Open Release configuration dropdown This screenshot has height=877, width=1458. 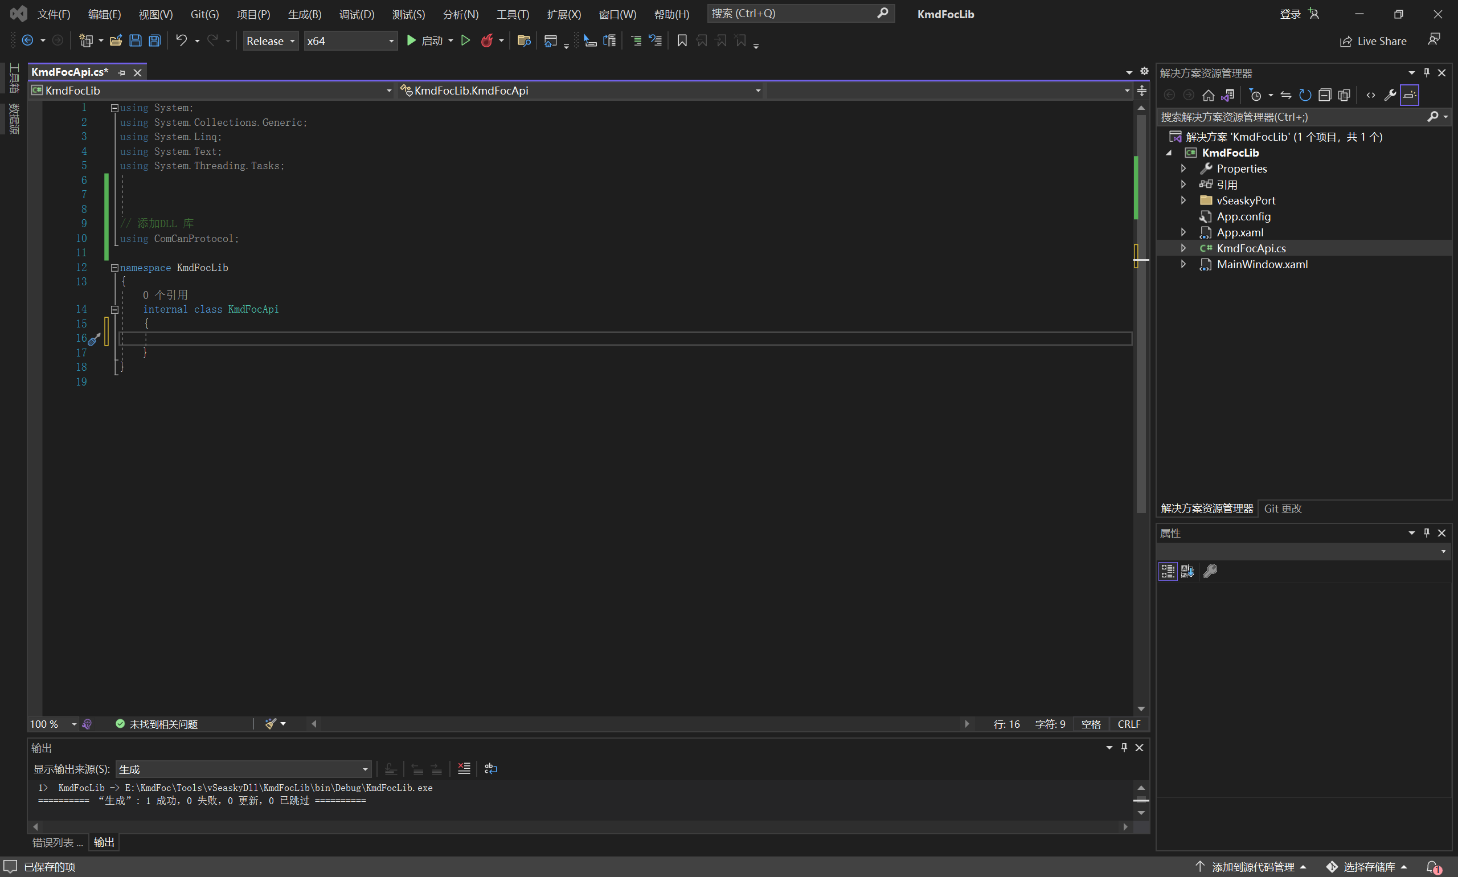[271, 41]
